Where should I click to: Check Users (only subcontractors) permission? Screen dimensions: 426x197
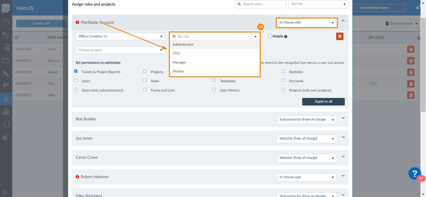[76, 90]
